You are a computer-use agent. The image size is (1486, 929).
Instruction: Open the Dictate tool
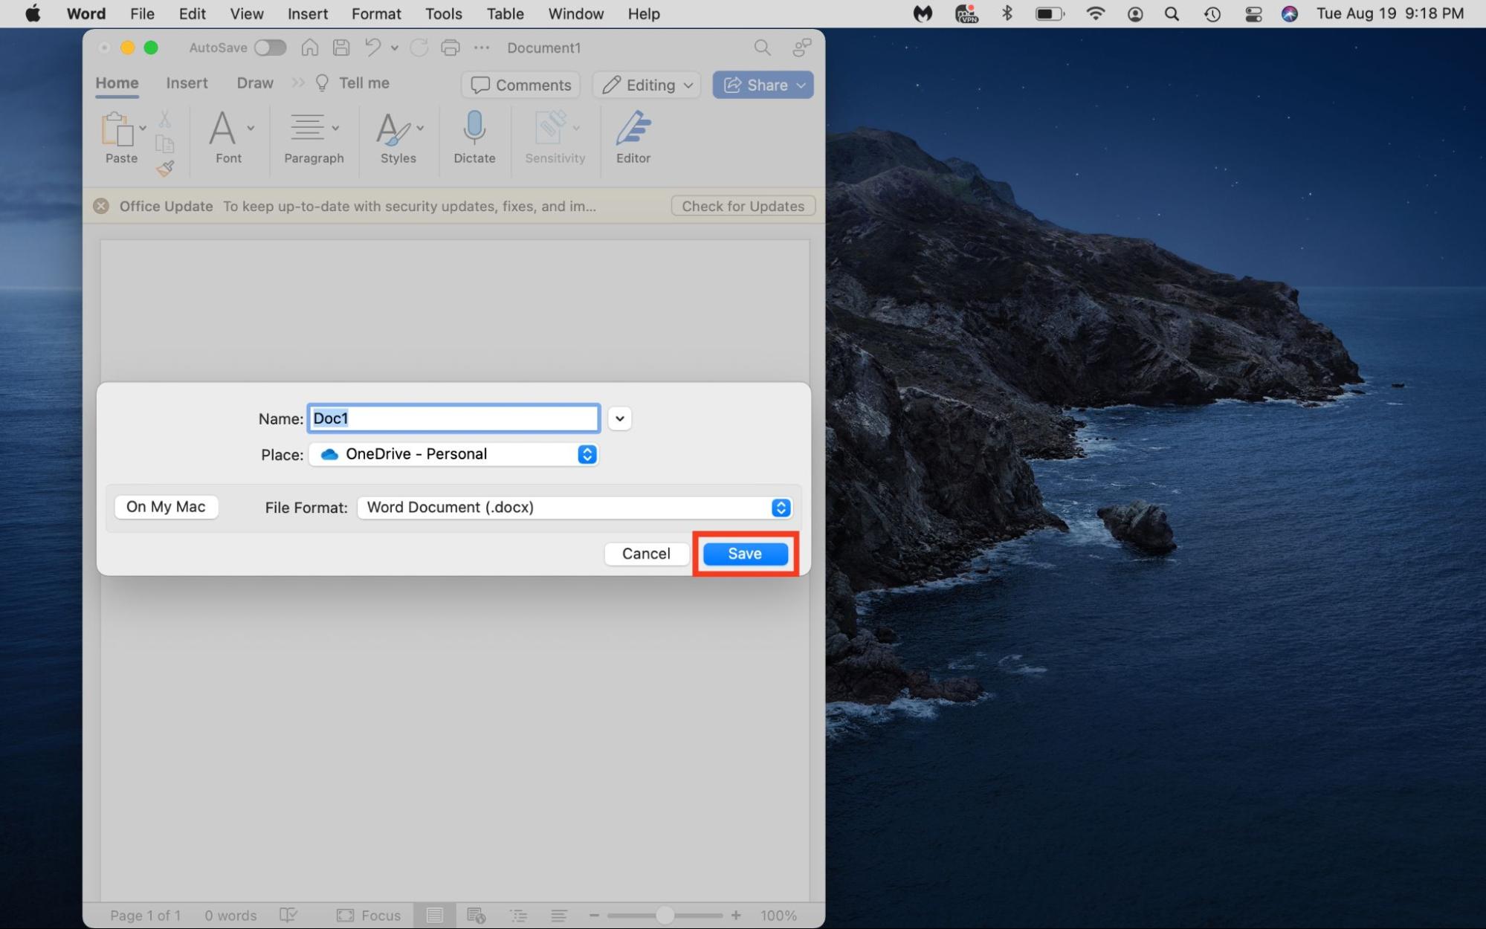(x=474, y=138)
